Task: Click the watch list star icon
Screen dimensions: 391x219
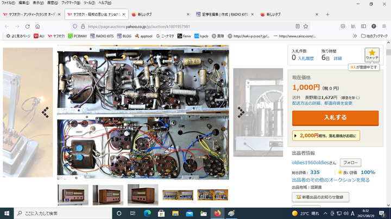Action: (371, 52)
